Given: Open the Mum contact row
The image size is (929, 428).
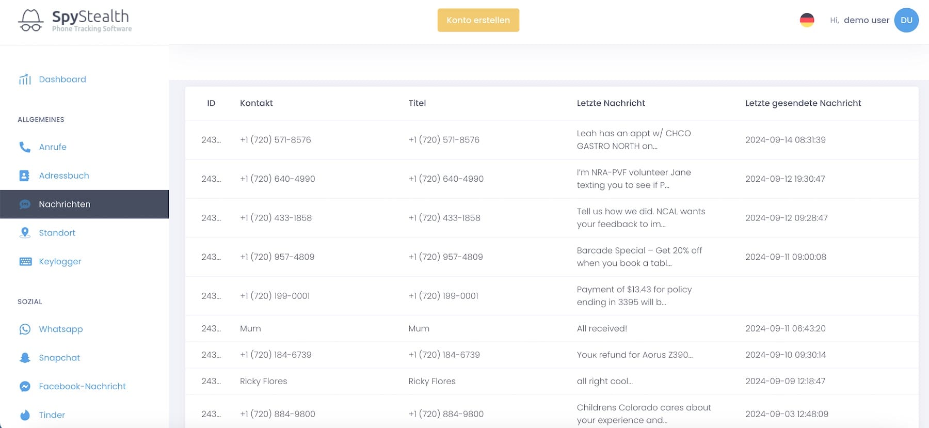Looking at the screenshot, I should (250, 328).
